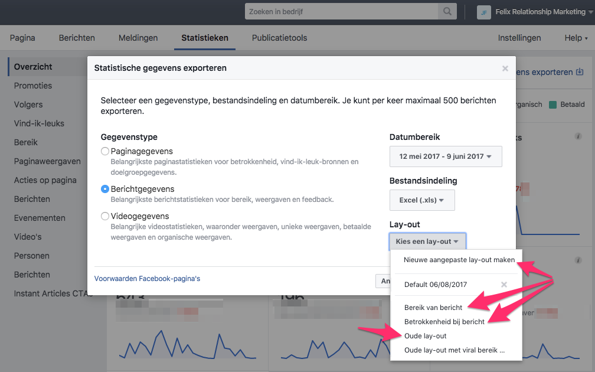
Task: Click the search magnifier icon
Action: (447, 11)
